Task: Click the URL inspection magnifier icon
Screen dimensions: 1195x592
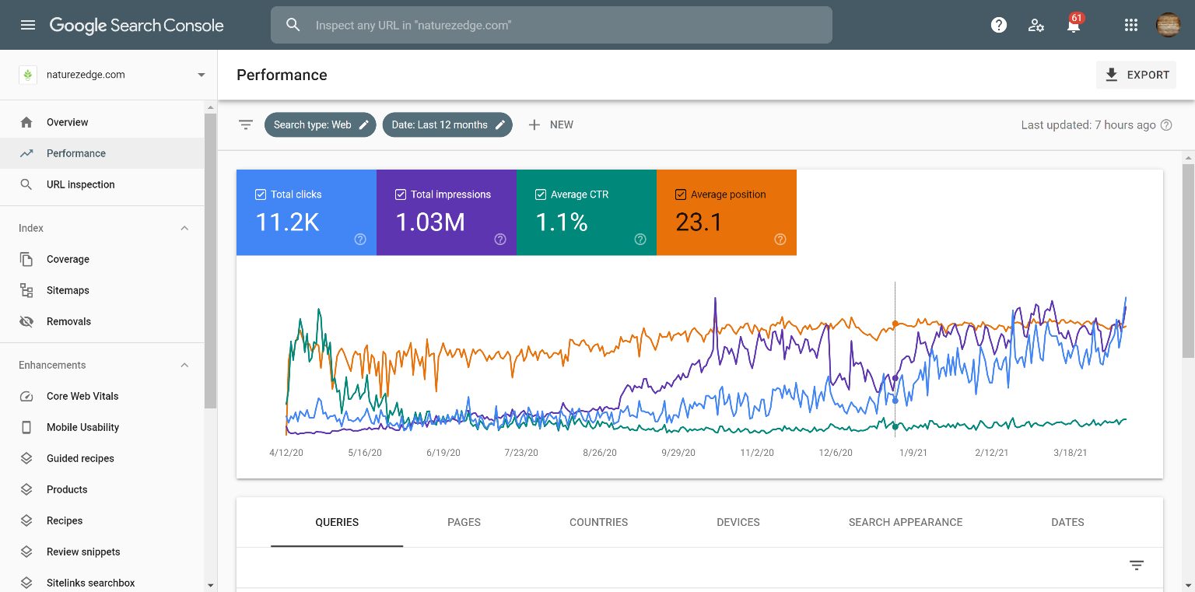Action: (26, 184)
